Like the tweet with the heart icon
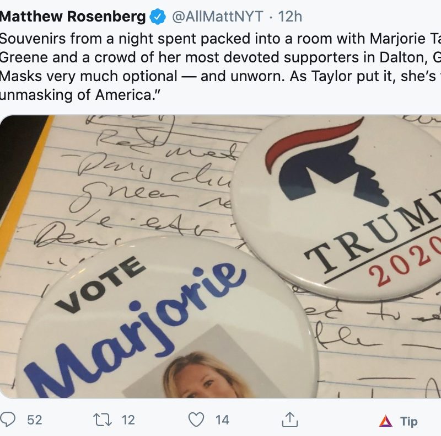Image resolution: width=441 pixels, height=436 pixels. [196, 420]
